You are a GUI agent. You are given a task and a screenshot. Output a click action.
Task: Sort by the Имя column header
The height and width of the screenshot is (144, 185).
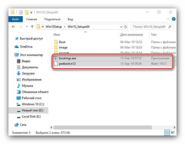(57, 35)
